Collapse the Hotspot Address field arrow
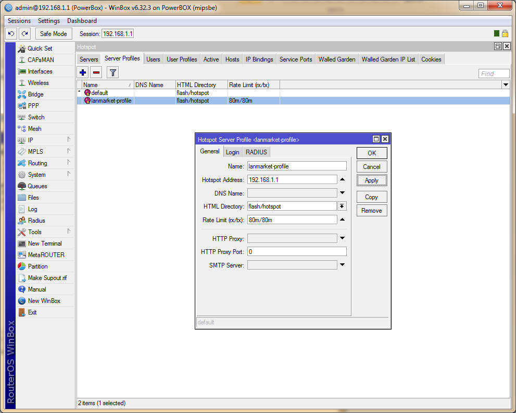This screenshot has height=413, width=516. tap(342, 180)
